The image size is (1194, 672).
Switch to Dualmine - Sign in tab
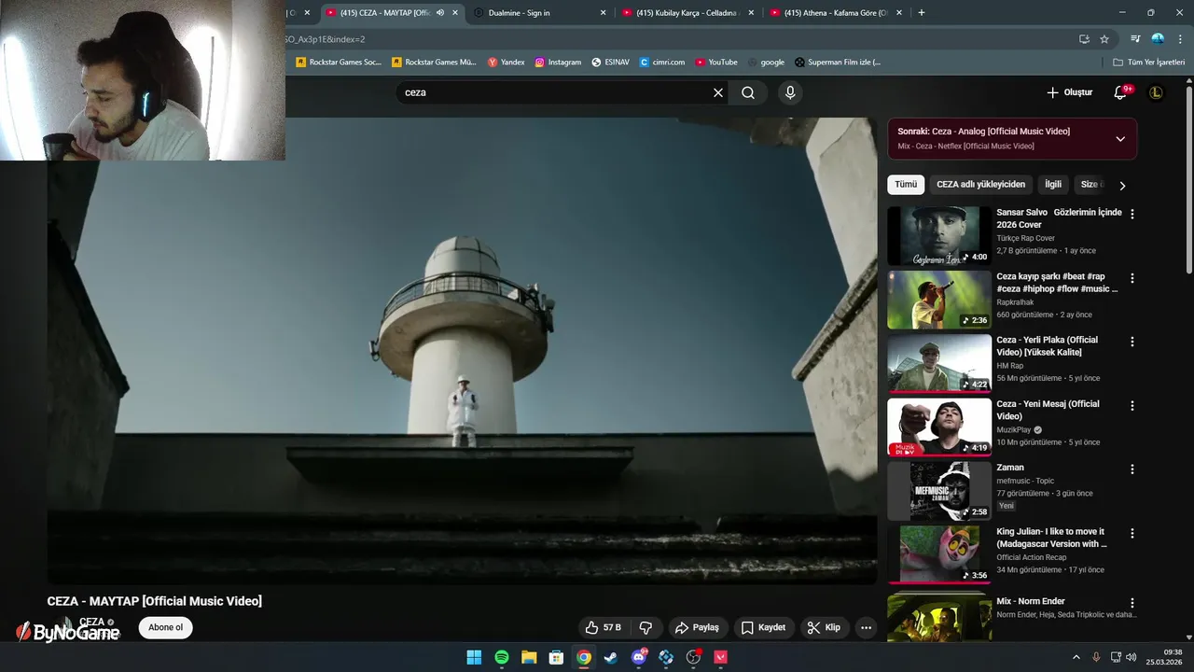[539, 13]
